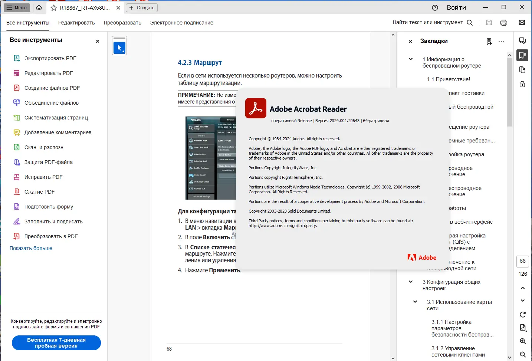The height and width of the screenshot is (361, 532).
Task: Zoom in with magnifier plus icon
Action: (x=522, y=341)
